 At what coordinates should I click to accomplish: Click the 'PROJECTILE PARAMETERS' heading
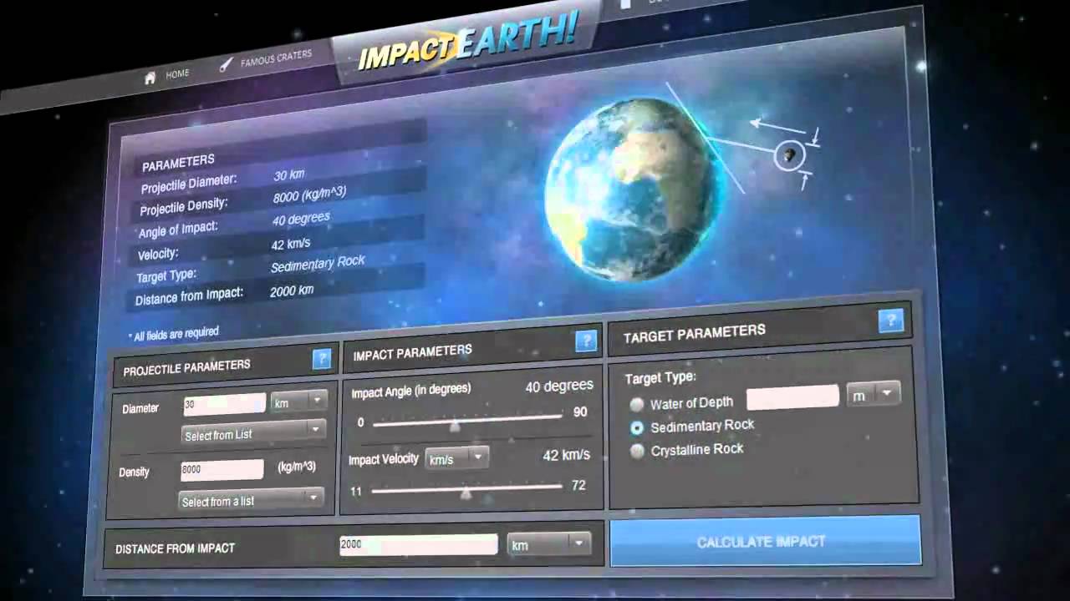click(x=187, y=366)
